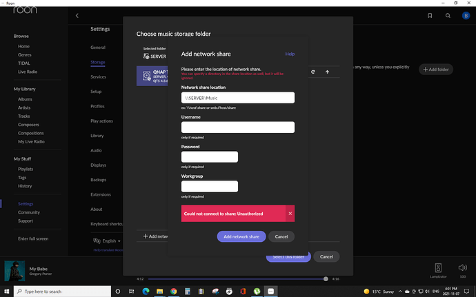Viewport: 476px width, 297px height.
Task: Open the Setup settings tab
Action: point(96,92)
